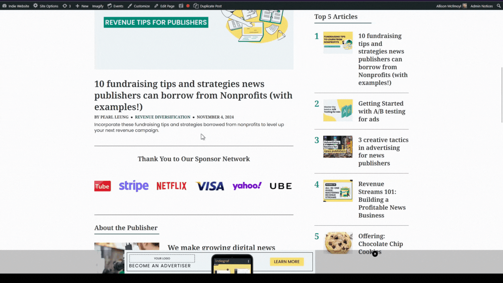Click Duplicate Post in admin bar
Image resolution: width=503 pixels, height=283 pixels.
(x=207, y=6)
